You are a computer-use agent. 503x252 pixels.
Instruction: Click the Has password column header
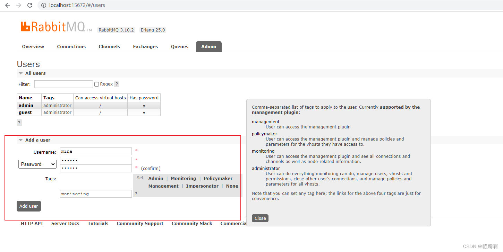coord(144,98)
